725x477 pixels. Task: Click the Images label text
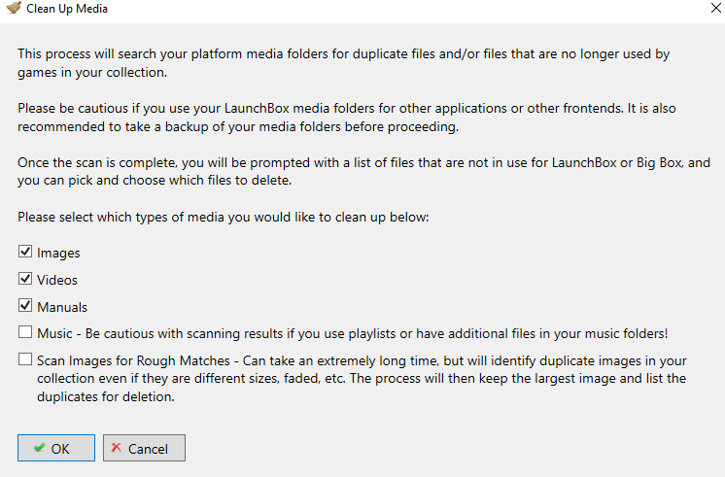pos(58,253)
